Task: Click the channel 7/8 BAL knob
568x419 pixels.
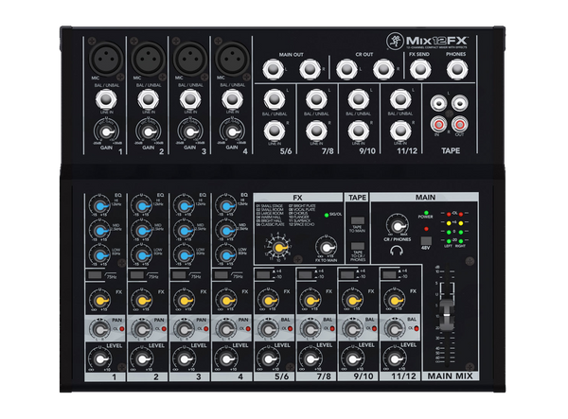Action: pyautogui.click(x=311, y=328)
